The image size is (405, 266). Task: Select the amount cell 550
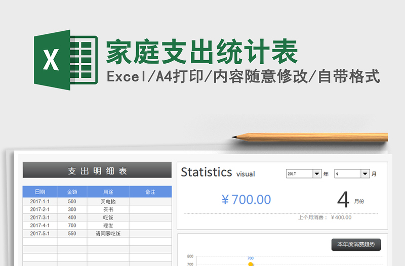[72, 234]
